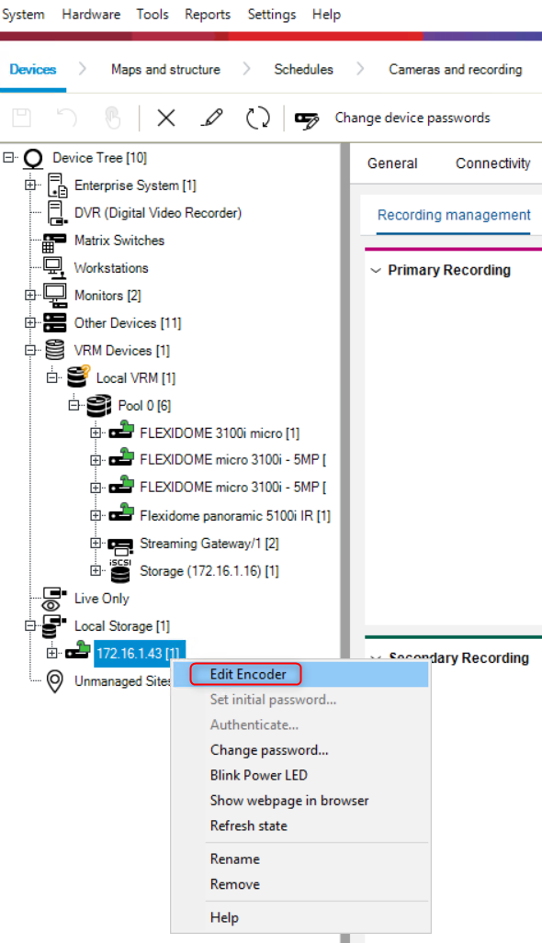Select Flexidome panoramic 5100i IR item
The width and height of the screenshot is (542, 943).
[x=234, y=516]
